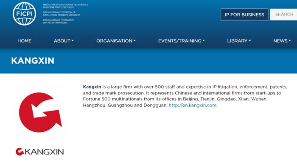This screenshot has height=164, width=297.
Task: Expand the ORGANISATION dropdown caret
Action: coord(134,41)
